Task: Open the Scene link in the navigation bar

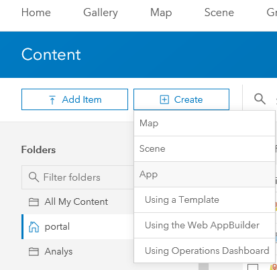Action: (x=219, y=13)
